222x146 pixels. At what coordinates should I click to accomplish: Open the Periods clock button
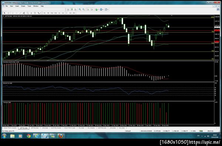101,10
